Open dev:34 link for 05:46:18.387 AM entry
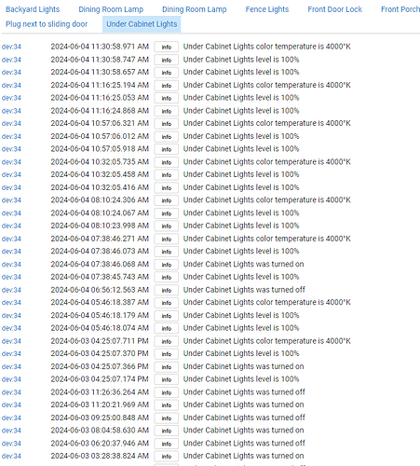Viewport: 420px width, 466px height. pyautogui.click(x=11, y=302)
